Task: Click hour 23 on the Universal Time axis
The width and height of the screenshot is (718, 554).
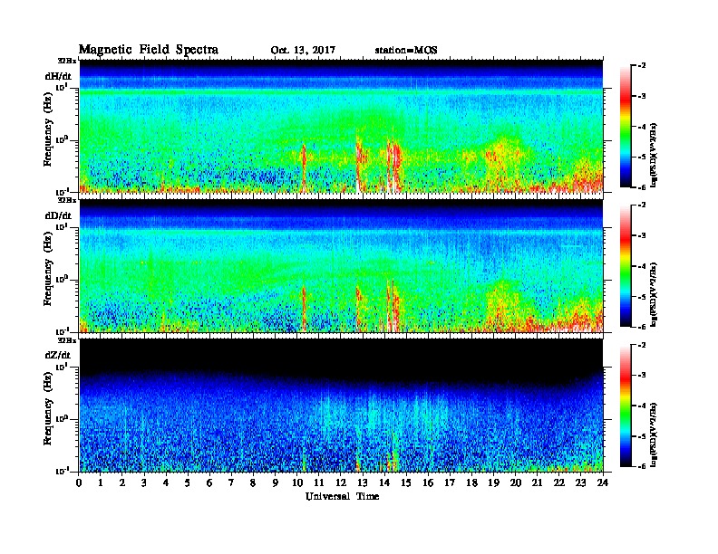Action: click(x=580, y=482)
